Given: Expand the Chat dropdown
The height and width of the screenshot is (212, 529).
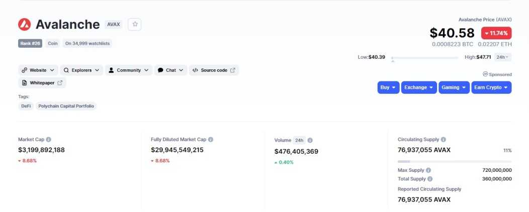Looking at the screenshot, I should click(170, 70).
